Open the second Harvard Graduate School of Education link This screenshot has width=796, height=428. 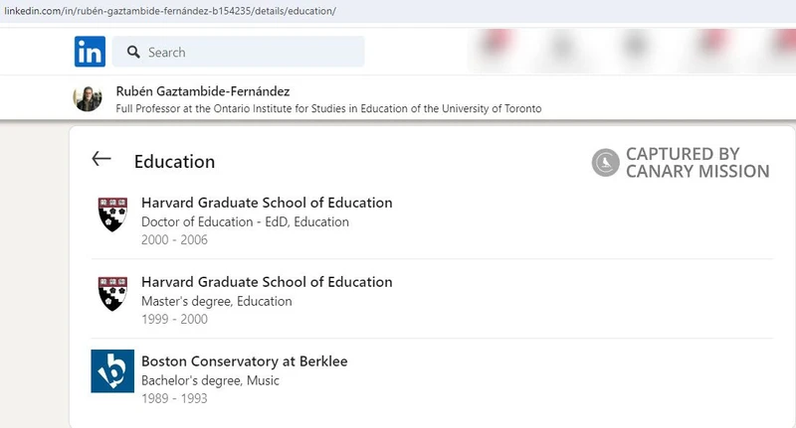267,282
